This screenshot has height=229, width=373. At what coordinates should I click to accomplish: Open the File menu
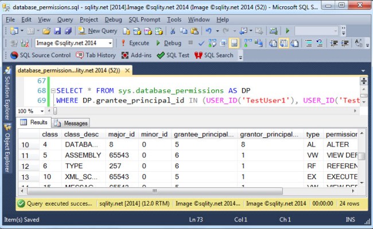click(10, 19)
